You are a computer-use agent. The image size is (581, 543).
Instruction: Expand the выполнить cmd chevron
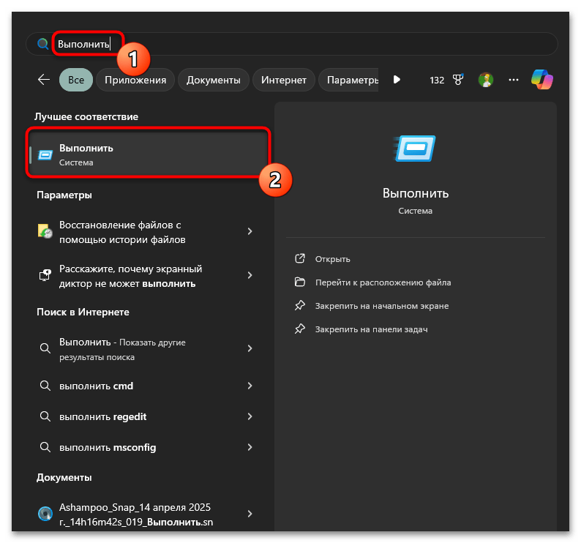point(250,386)
